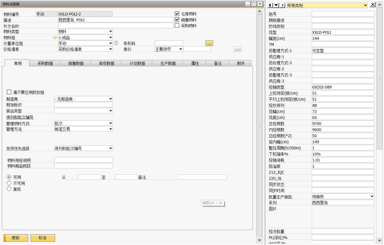This screenshot has width=384, height=245.
Task: Click 经轴类型 field showing GXZ02-089
Action: point(343,87)
